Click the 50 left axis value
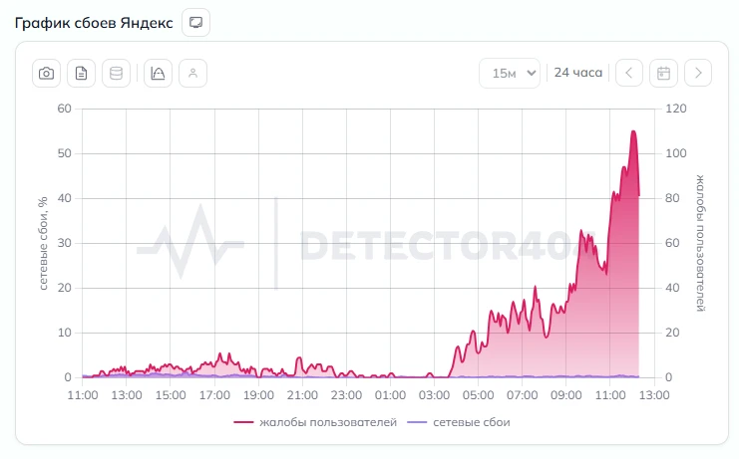The height and width of the screenshot is (459, 739). [64, 153]
